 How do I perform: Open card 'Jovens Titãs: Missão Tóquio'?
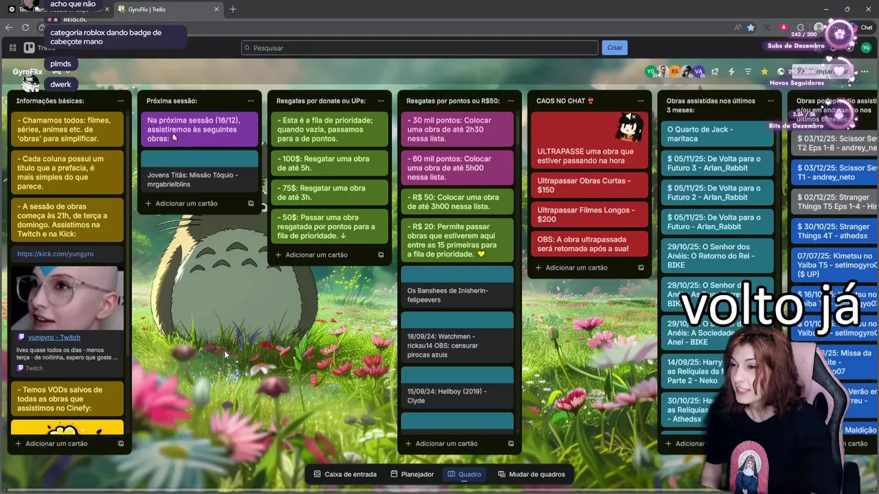[x=200, y=170]
